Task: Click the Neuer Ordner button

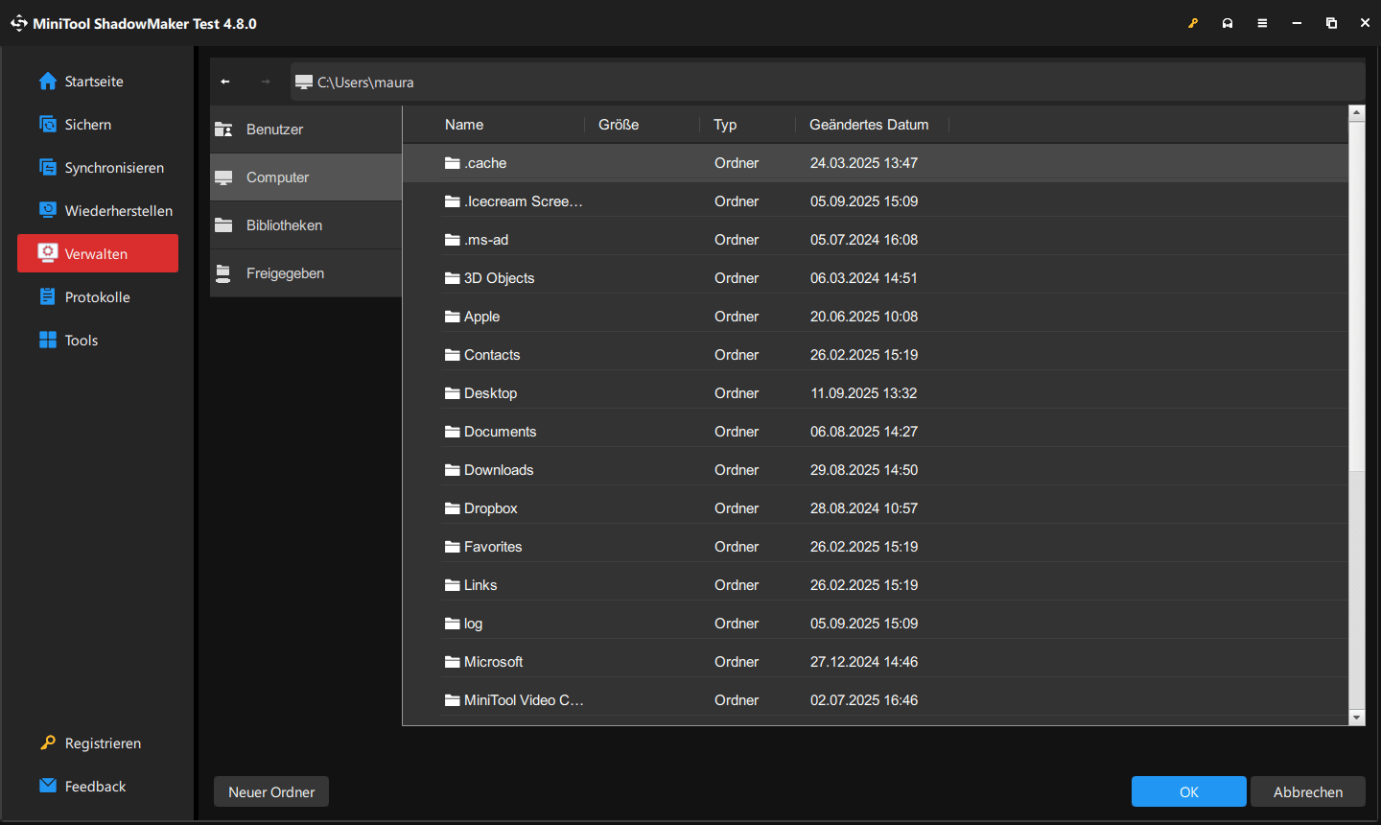Action: [271, 791]
